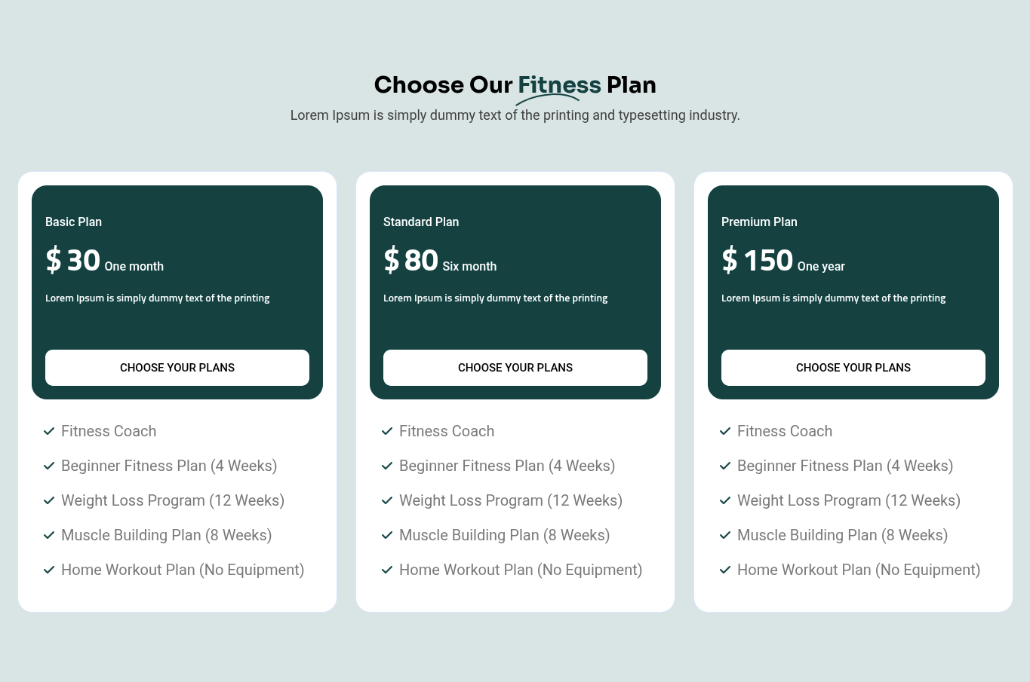This screenshot has height=682, width=1030.
Task: Click checkmark beside Basic Weight Loss Program
Action: pos(49,500)
